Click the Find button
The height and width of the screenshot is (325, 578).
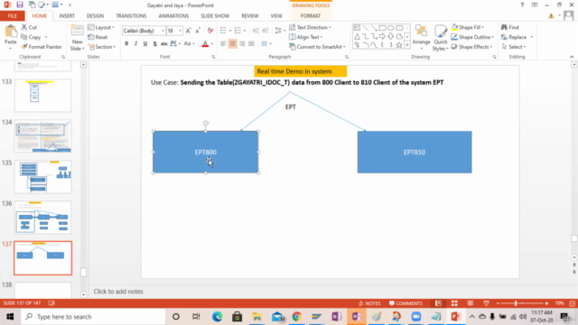pos(509,27)
